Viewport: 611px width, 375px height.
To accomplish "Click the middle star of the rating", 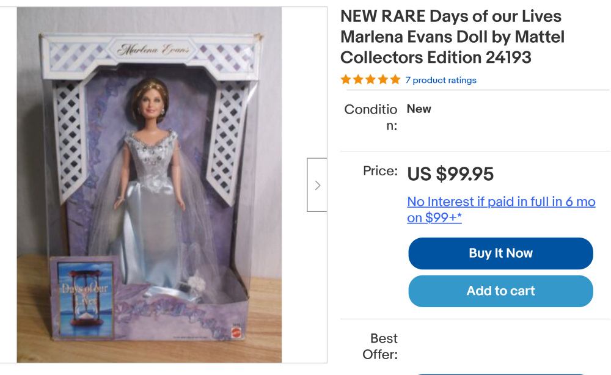I will [371, 80].
